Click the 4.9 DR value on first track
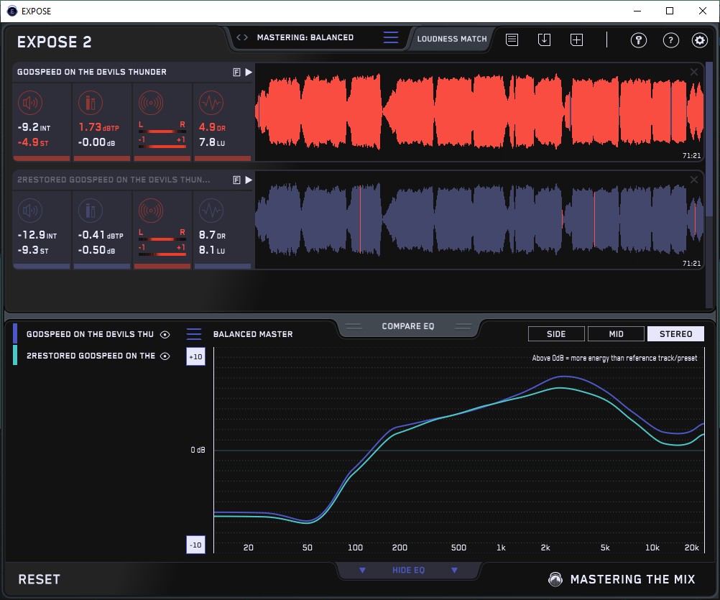Viewport: 720px width, 600px height. click(x=212, y=127)
